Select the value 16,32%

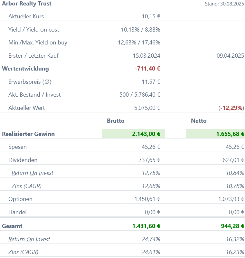pyautogui.click(x=235, y=239)
